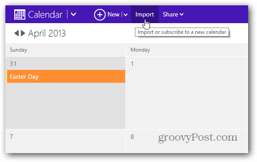Click the Import button
Image resolution: width=257 pixels, height=162 pixels.
click(145, 14)
